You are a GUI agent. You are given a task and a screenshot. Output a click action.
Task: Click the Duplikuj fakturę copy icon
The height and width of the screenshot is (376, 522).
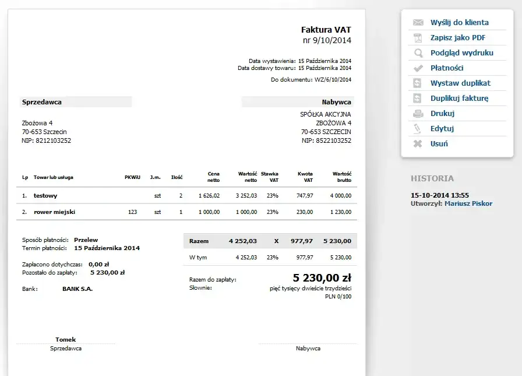click(x=417, y=98)
